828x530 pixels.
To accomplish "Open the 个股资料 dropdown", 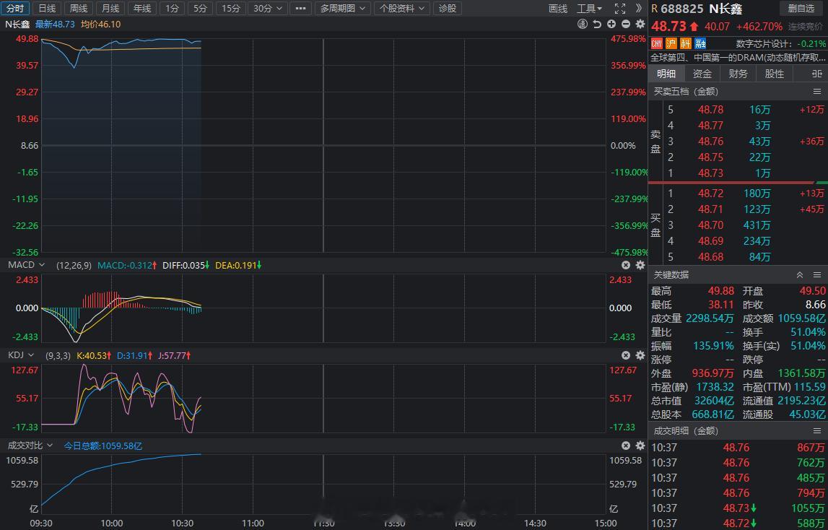I will [401, 9].
